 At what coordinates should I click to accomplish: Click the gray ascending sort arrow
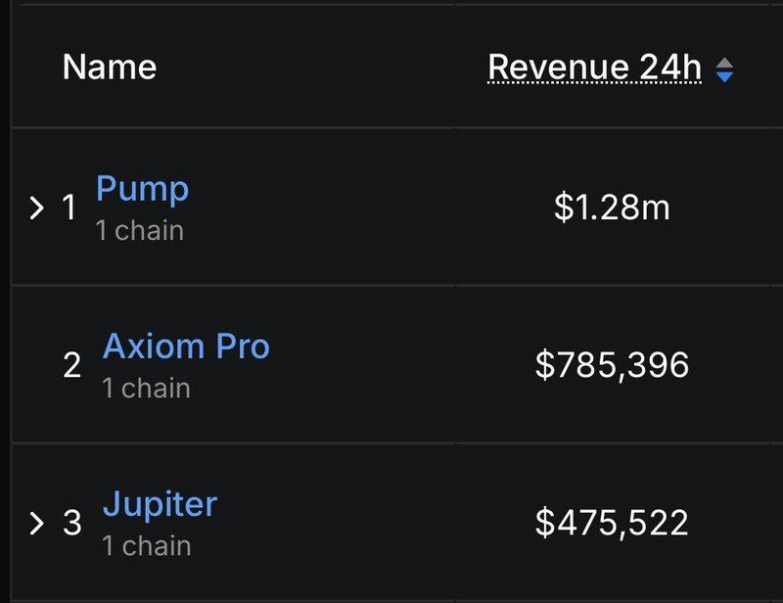coord(724,63)
